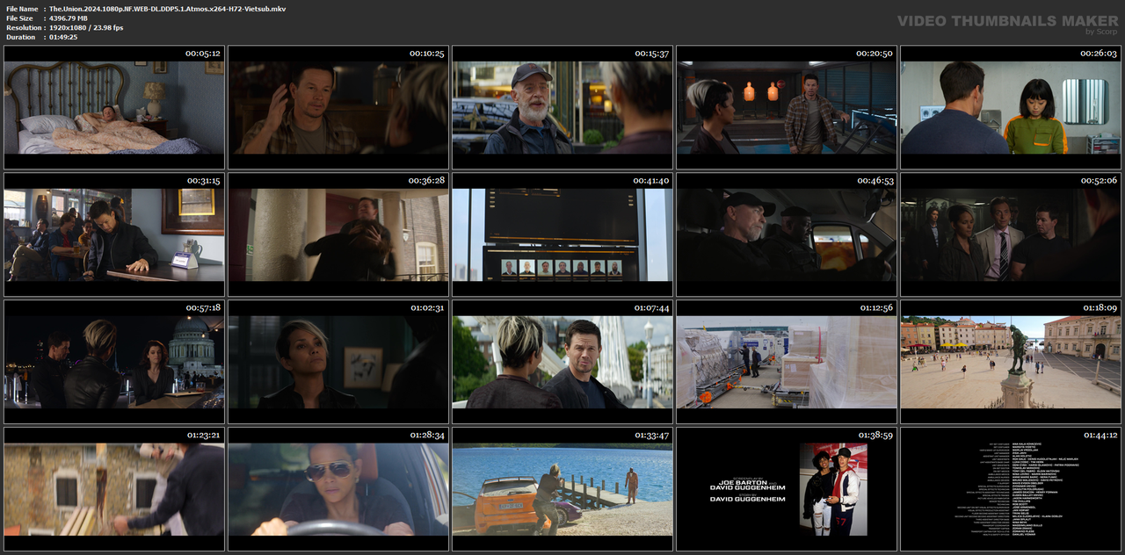The width and height of the screenshot is (1125, 555).
Task: Choose the 01:38:59 credits frame
Action: pyautogui.click(x=787, y=489)
